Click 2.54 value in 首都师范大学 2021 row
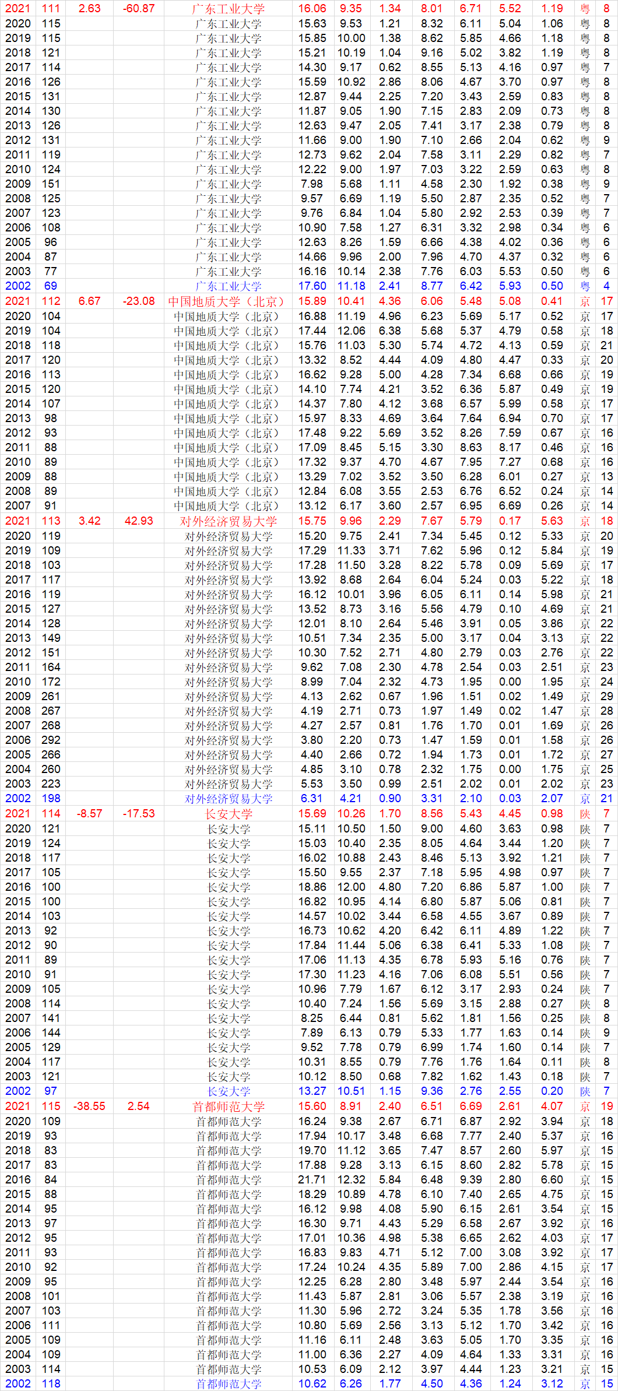This screenshot has height=1391, width=618. pos(139,1107)
